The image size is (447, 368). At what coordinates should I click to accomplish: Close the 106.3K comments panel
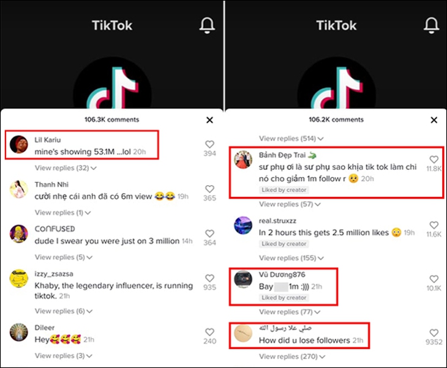click(x=209, y=120)
